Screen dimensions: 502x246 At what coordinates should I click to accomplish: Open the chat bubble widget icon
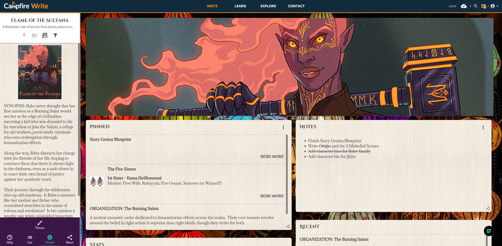489,231
